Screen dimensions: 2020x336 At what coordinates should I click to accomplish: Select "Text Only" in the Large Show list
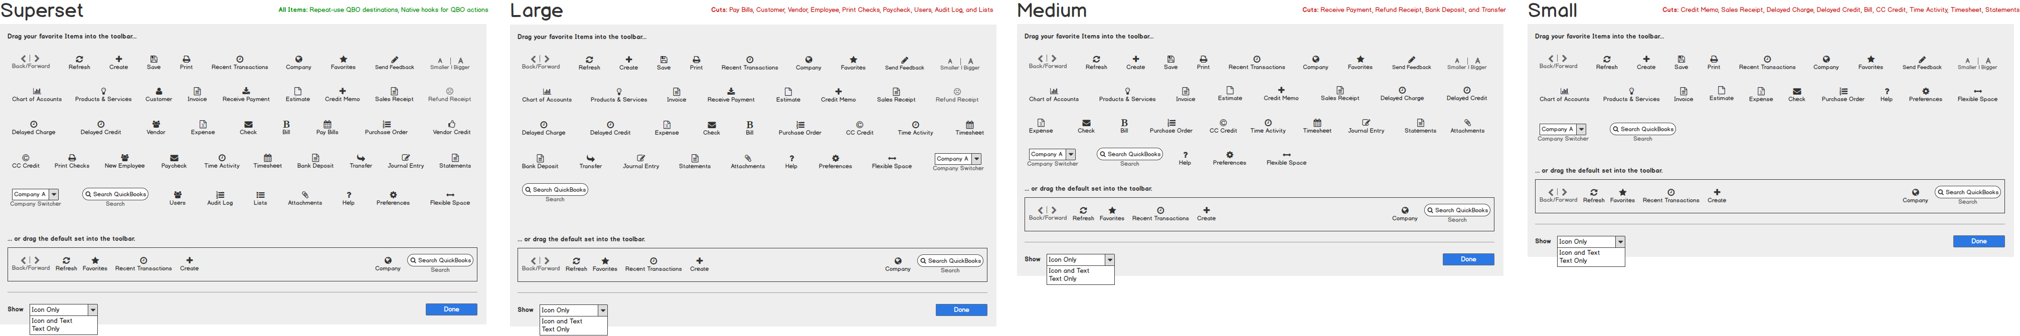coord(556,329)
